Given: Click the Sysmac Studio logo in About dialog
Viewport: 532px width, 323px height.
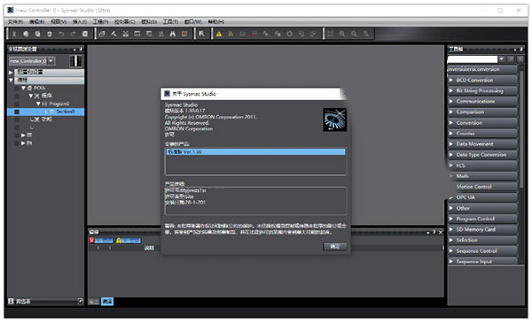Looking at the screenshot, I should 334,119.
